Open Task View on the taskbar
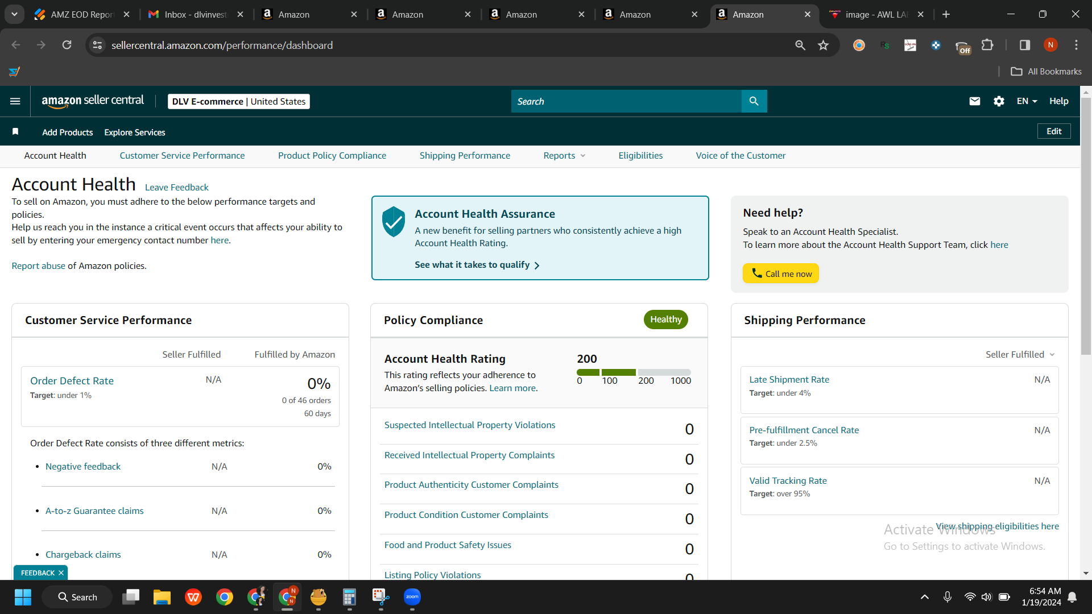The width and height of the screenshot is (1092, 614). tap(131, 597)
